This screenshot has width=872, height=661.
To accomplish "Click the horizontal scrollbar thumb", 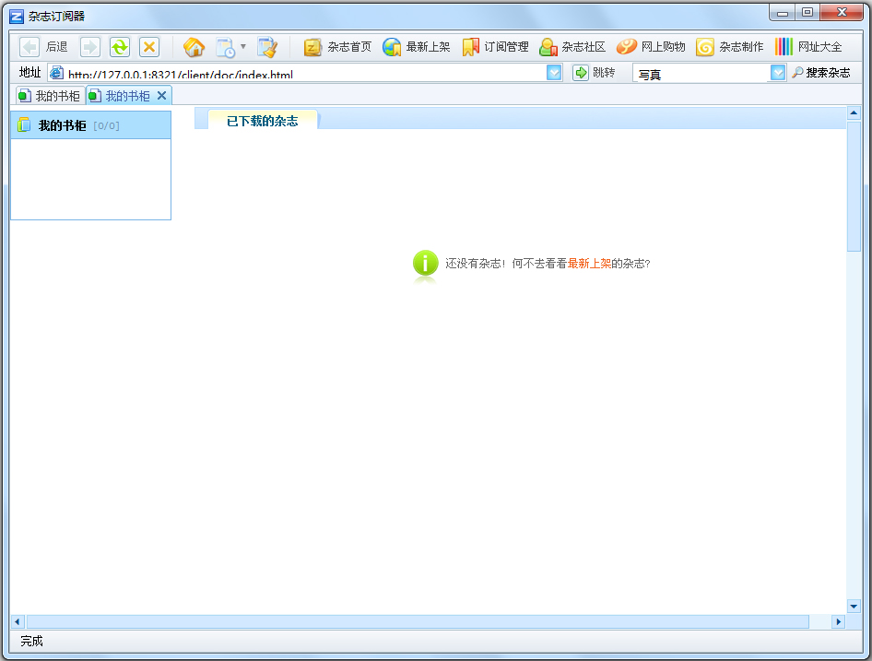I will [418, 621].
